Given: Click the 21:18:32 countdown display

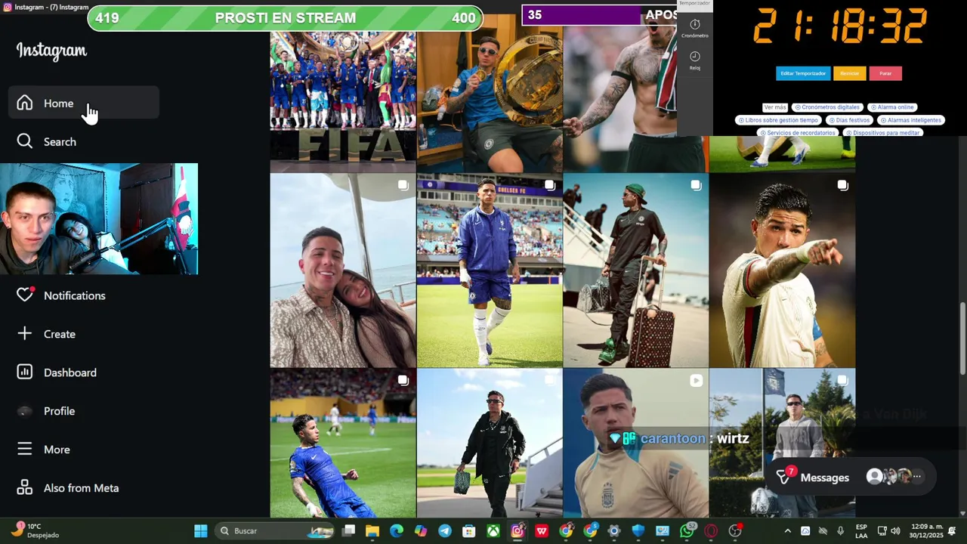Looking at the screenshot, I should (839, 27).
